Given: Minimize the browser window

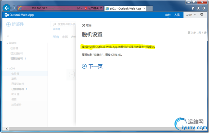Looking at the screenshot, I should pyautogui.click(x=189, y=2).
